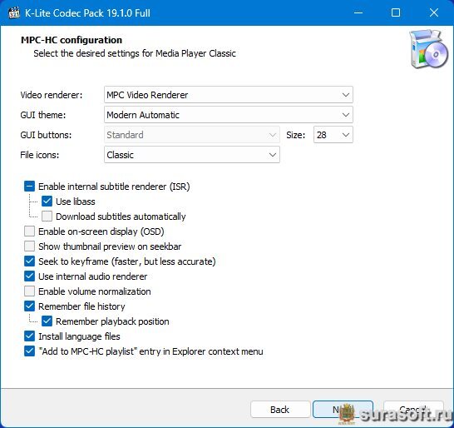Open the disabled GUI buttons Standard dropdown

[192, 135]
